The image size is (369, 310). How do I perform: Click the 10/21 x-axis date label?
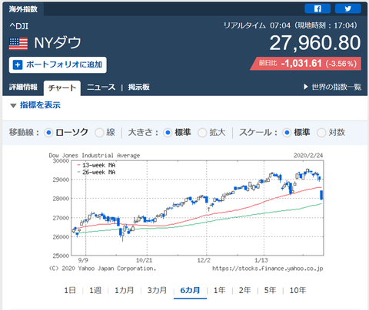point(144,260)
